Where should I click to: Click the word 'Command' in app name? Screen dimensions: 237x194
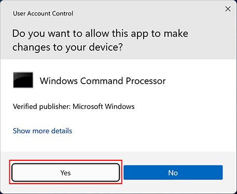[x=102, y=81]
